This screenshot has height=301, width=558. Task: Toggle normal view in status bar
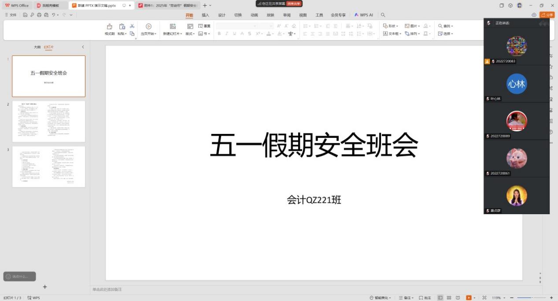pyautogui.click(x=440, y=298)
